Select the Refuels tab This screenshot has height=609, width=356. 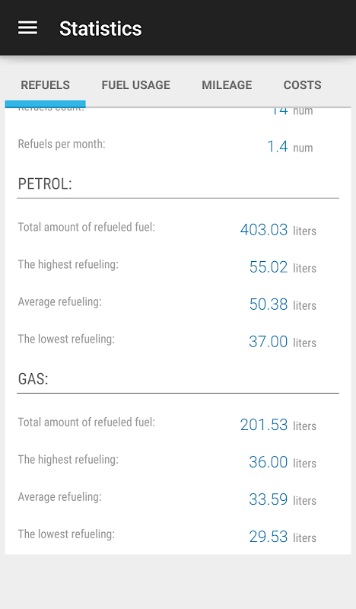tap(46, 85)
